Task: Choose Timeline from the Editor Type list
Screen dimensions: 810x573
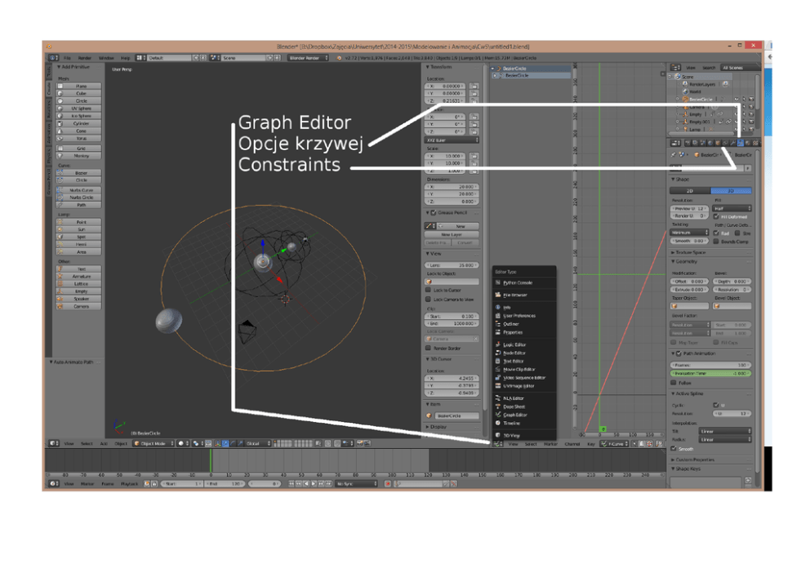Action: coord(511,423)
